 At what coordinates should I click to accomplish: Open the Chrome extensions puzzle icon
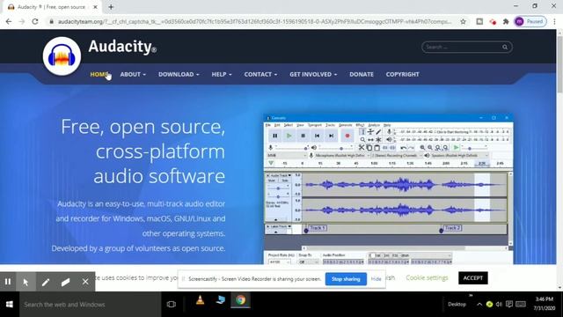pyautogui.click(x=506, y=21)
